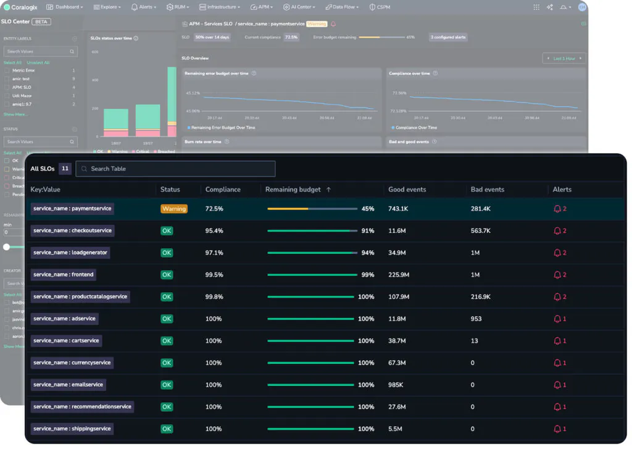Check the Metric: Error entity label
This screenshot has width=632, height=449.
pyautogui.click(x=6, y=70)
